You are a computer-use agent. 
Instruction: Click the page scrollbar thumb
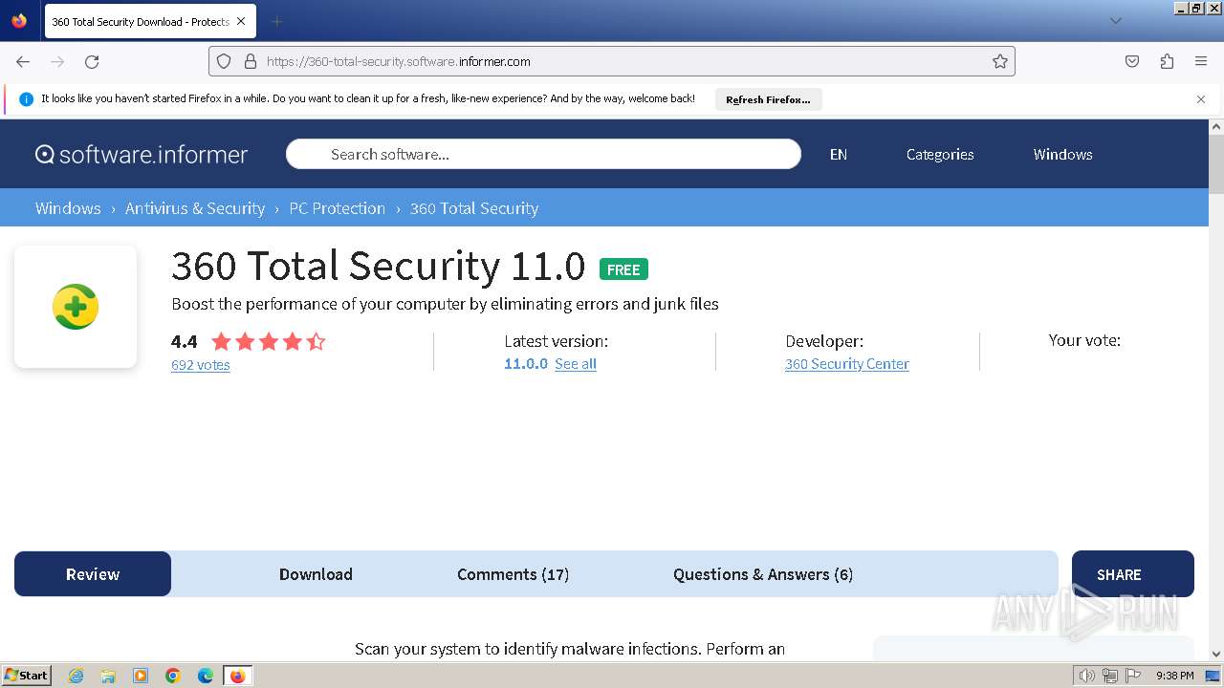[1216, 163]
